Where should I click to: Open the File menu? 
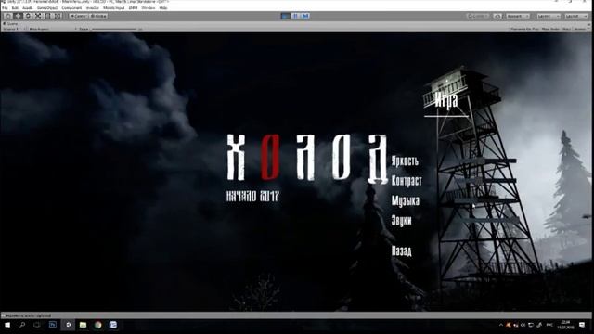(5, 8)
